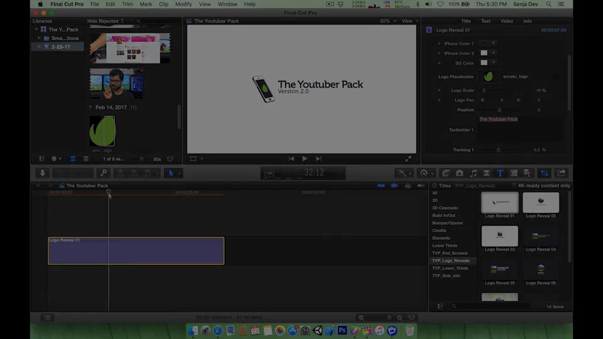
Task: Open the music and sound browser
Action: (x=473, y=173)
